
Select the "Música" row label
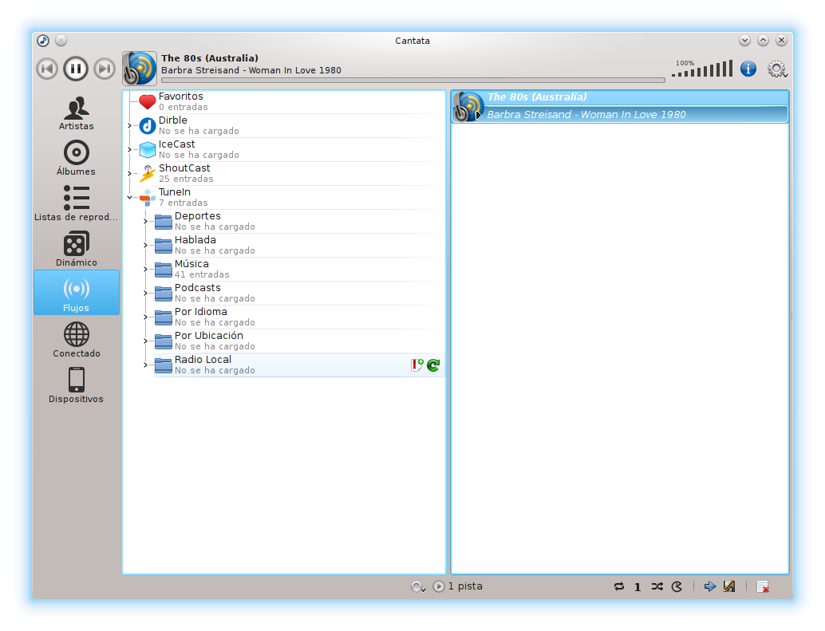[x=191, y=264]
